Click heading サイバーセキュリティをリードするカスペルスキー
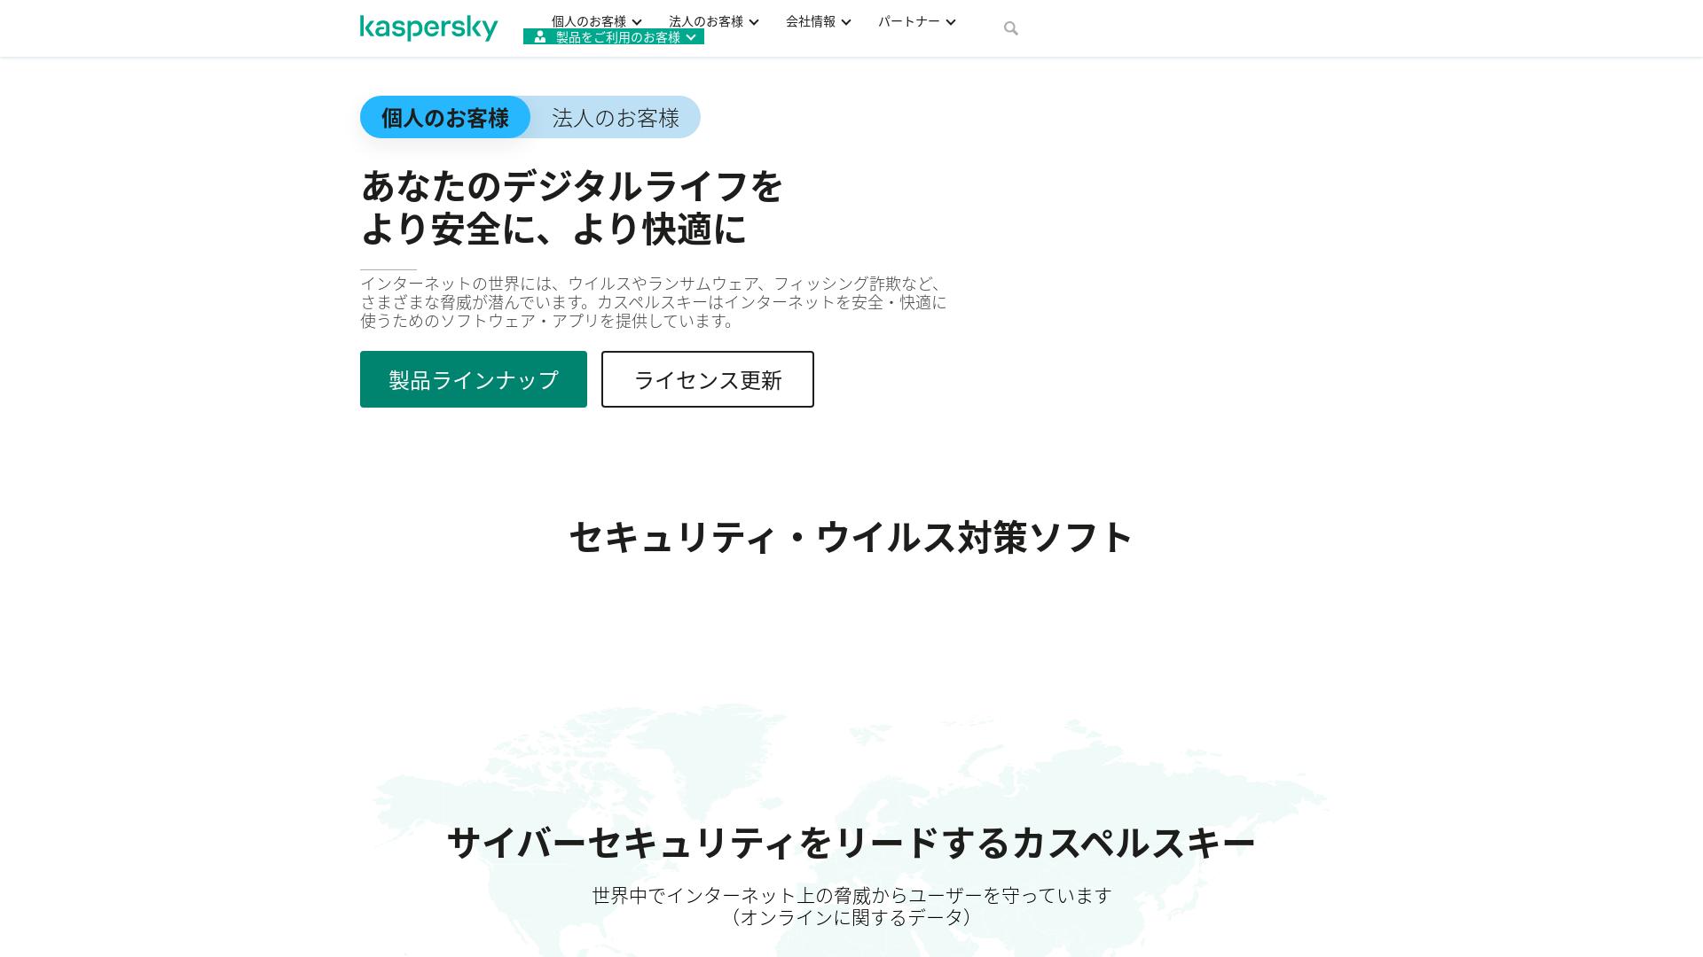Screen dimensions: 1703x957 851,842
